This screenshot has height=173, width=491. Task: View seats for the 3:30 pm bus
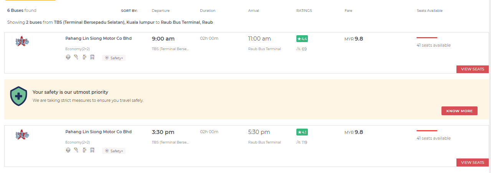472,163
